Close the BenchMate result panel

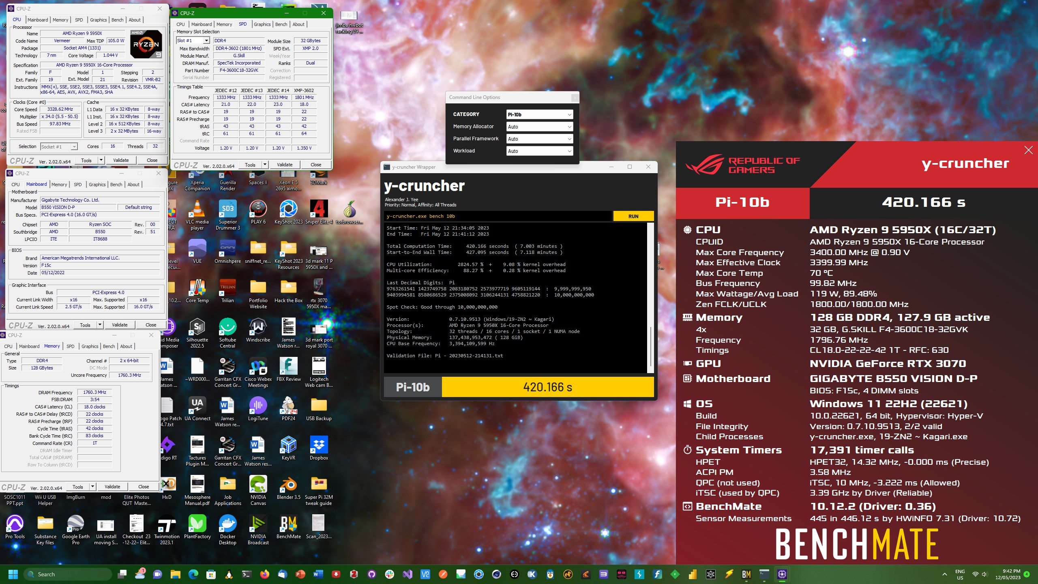[1028, 150]
